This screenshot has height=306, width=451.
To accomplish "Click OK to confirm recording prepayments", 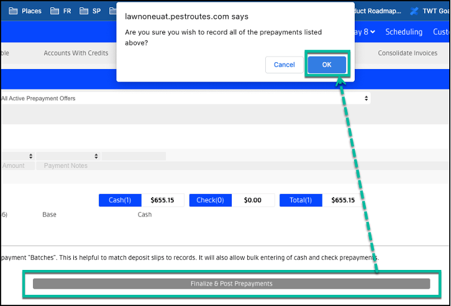I will pyautogui.click(x=327, y=65).
